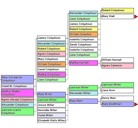
Task: Select Henry Marr
Action: pos(118,98)
